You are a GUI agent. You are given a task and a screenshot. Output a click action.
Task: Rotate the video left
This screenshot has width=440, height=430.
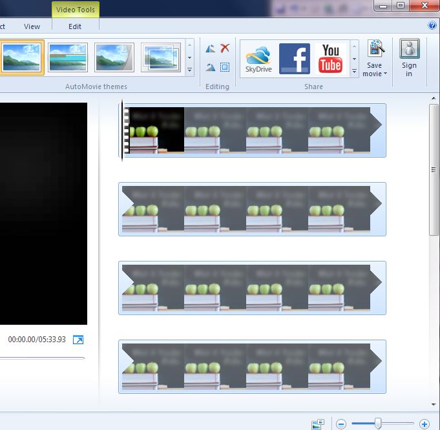click(x=211, y=48)
